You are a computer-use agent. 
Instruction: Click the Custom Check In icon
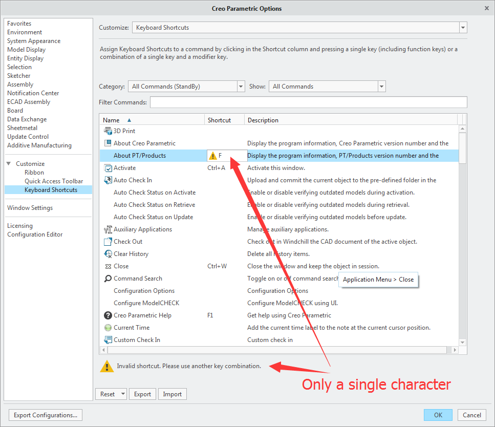[x=108, y=340]
